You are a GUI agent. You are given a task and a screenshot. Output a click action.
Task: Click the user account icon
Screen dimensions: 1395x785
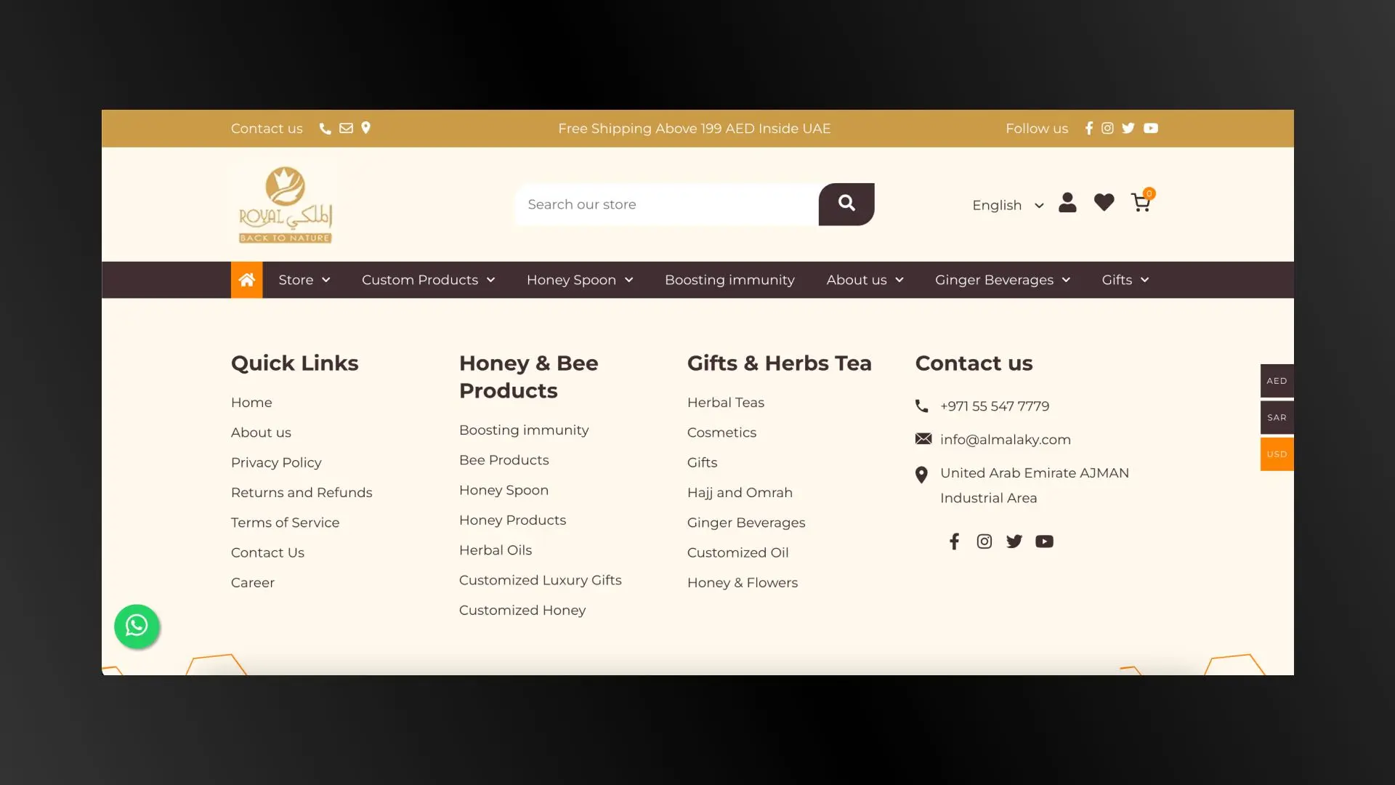1067,203
